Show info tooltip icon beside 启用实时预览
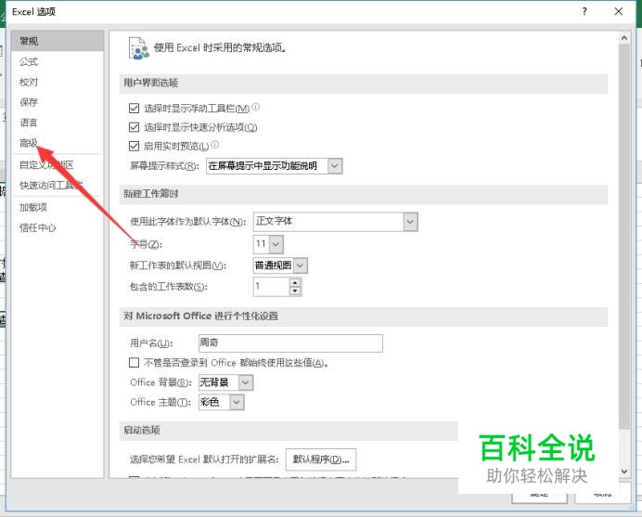 215,145
